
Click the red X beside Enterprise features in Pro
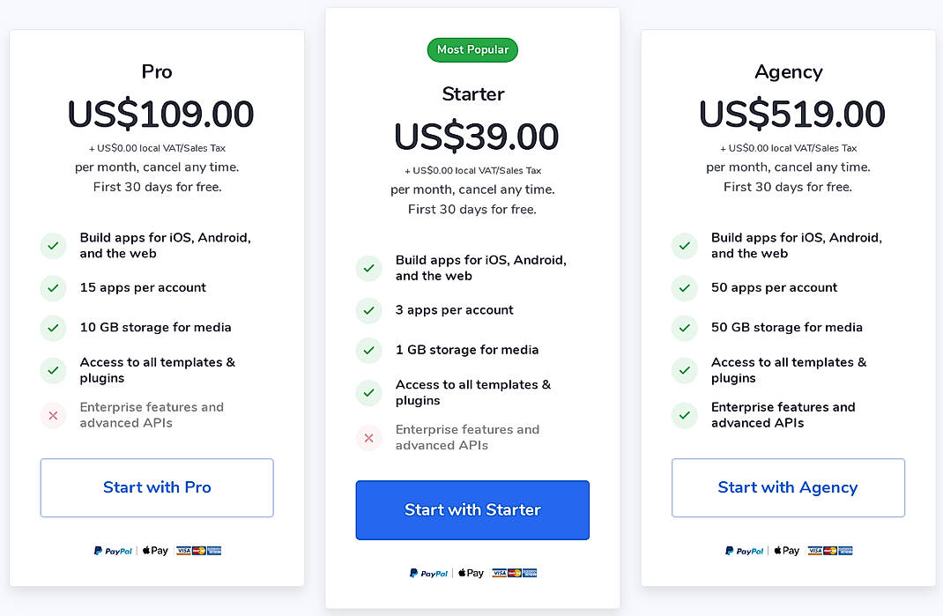pyautogui.click(x=53, y=414)
